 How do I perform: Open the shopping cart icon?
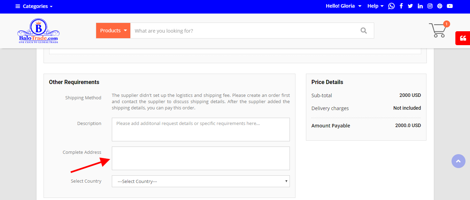tap(438, 30)
